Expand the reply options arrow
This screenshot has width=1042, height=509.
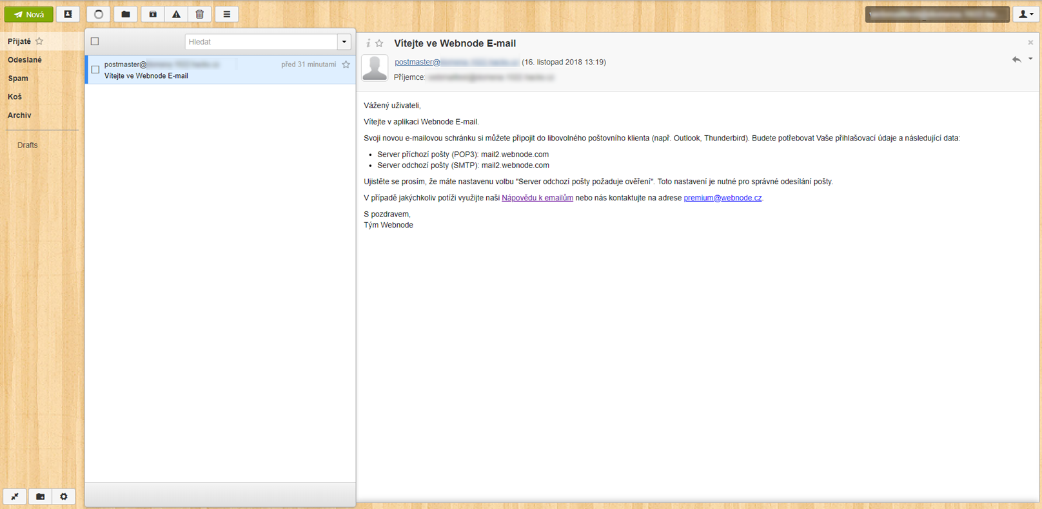pos(1030,59)
